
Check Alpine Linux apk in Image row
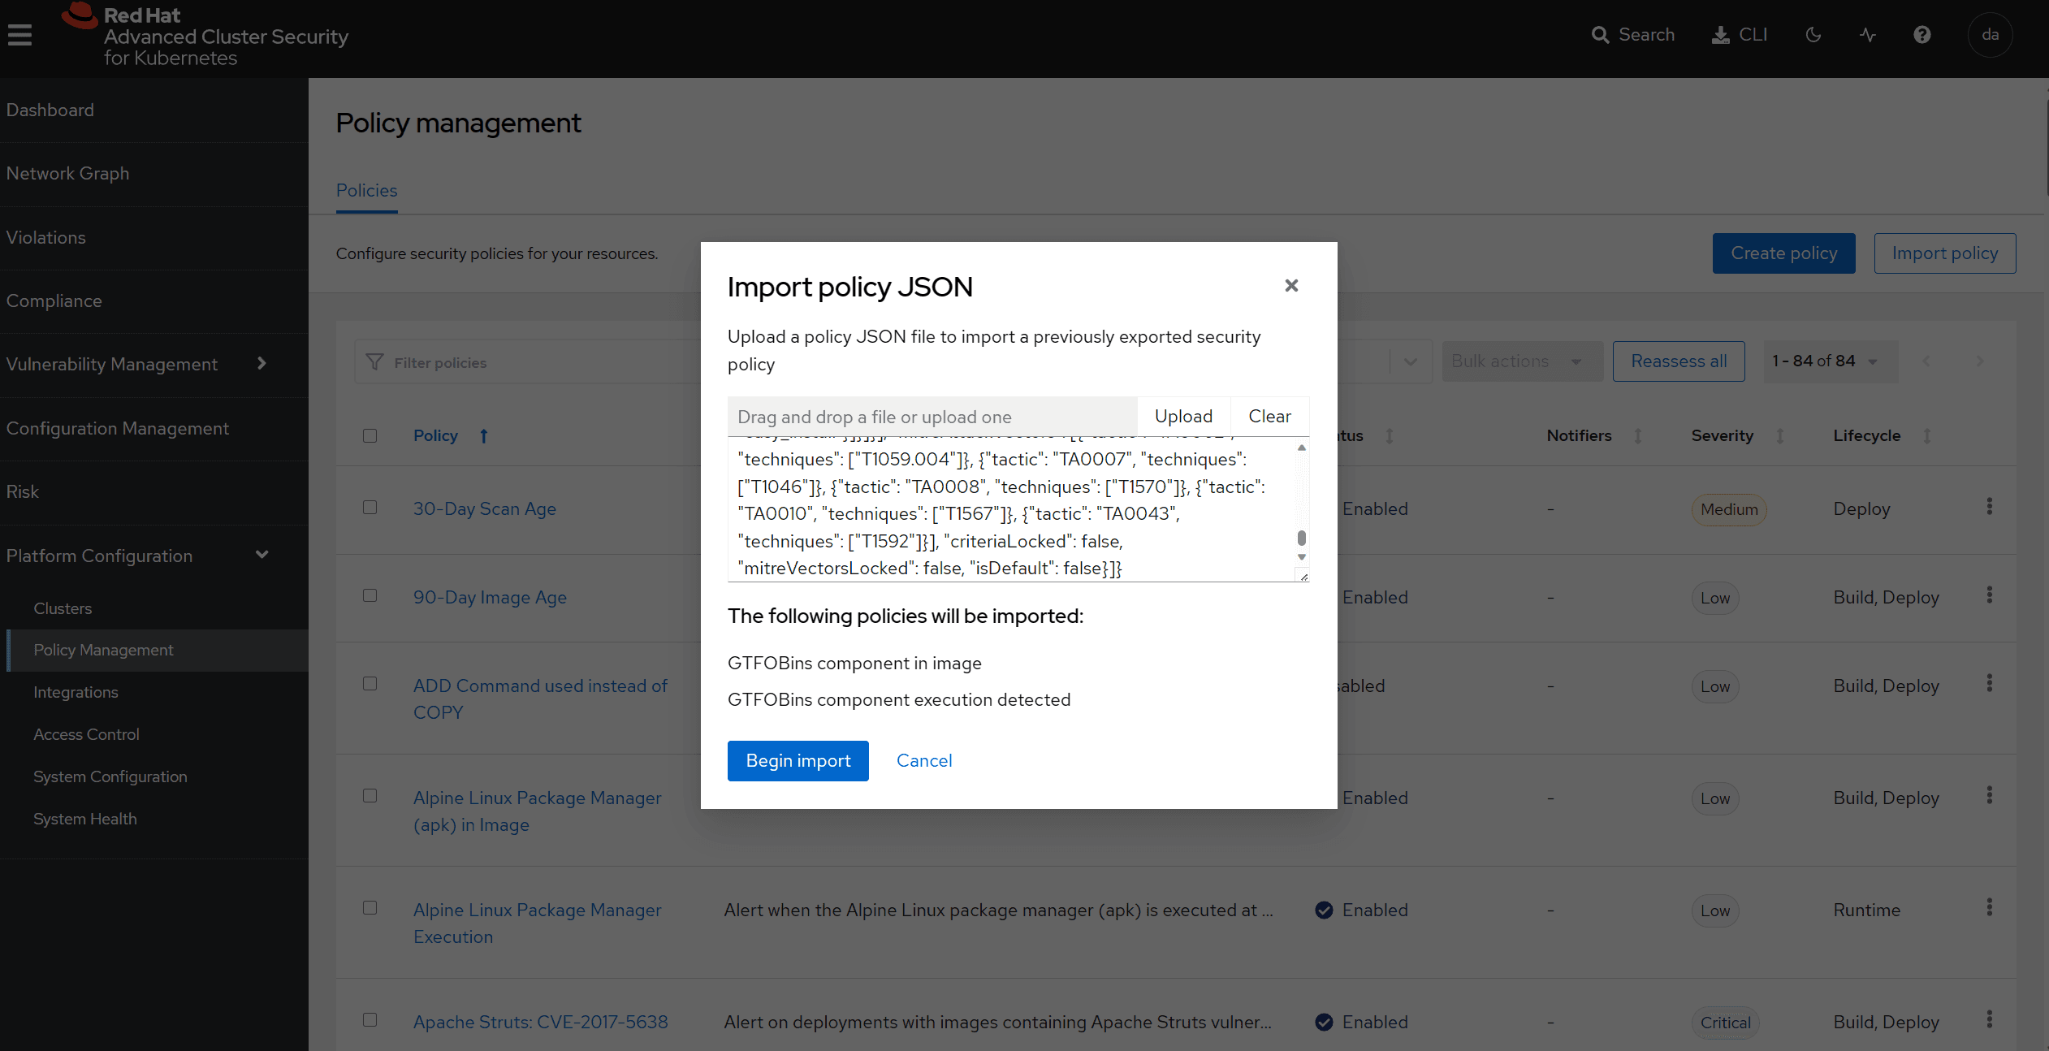point(370,796)
